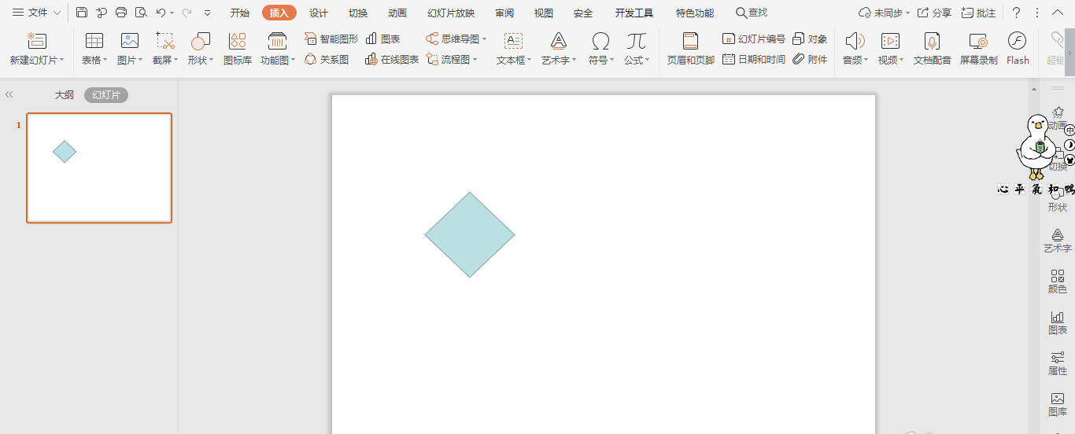Switch the left panel to 大纲 outline view
The image size is (1075, 434).
pyautogui.click(x=64, y=95)
